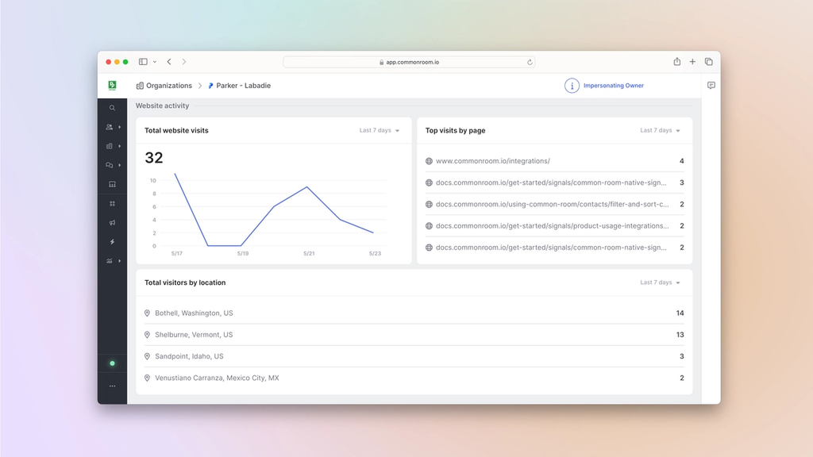Click the Total visitors by location title
This screenshot has width=813, height=457.
(x=185, y=282)
